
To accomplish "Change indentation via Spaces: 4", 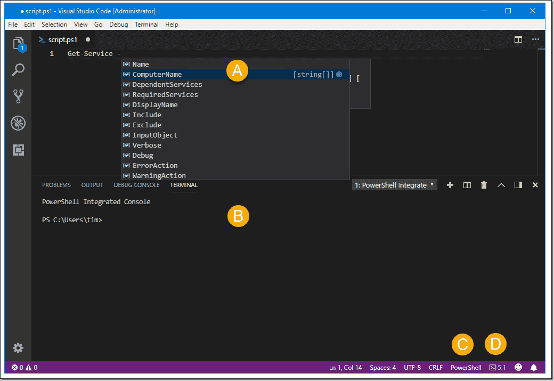I will (x=382, y=368).
